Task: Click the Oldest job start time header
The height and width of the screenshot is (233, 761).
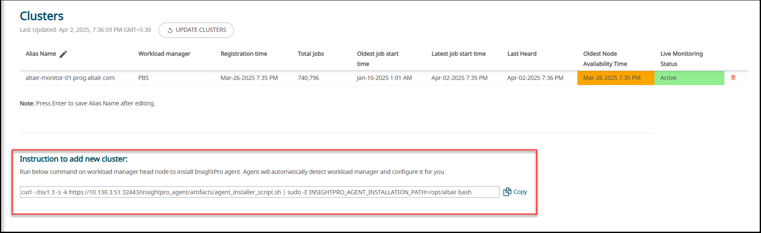Action: coord(378,59)
